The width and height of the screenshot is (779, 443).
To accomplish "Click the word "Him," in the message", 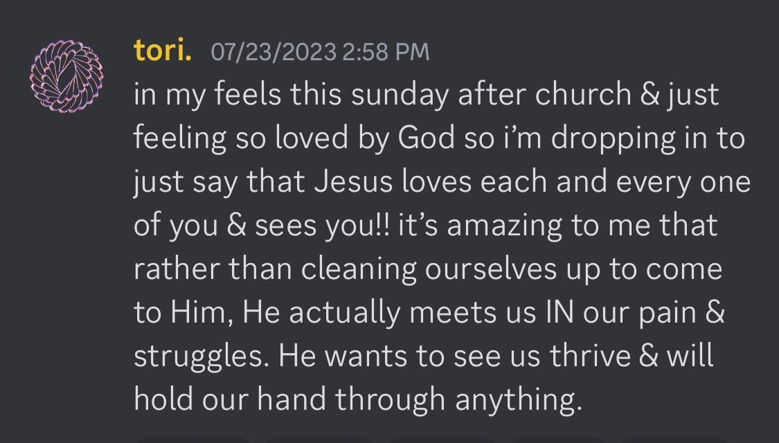I will tap(202, 313).
